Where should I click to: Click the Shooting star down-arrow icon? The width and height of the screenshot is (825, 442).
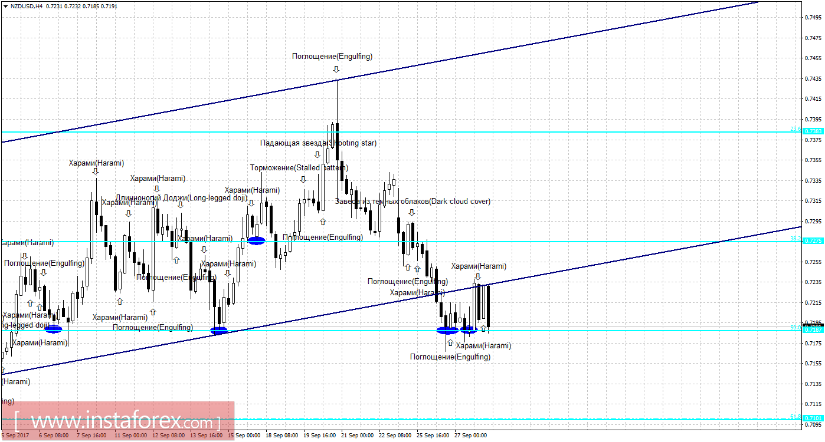pyautogui.click(x=317, y=154)
